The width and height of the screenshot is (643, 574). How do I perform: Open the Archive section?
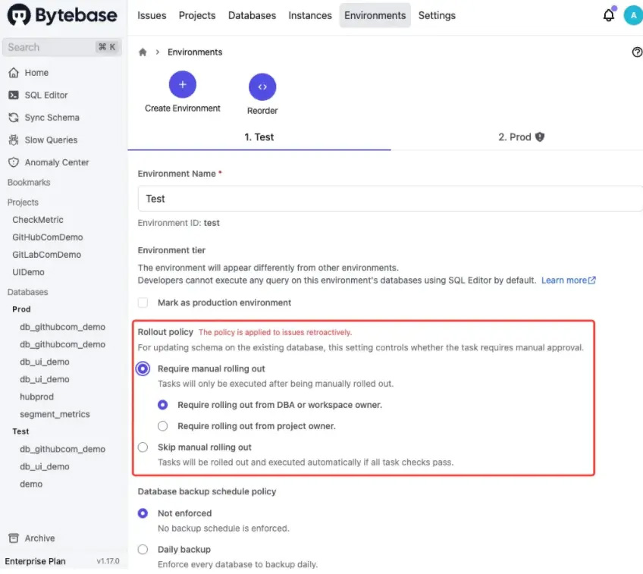click(x=39, y=538)
